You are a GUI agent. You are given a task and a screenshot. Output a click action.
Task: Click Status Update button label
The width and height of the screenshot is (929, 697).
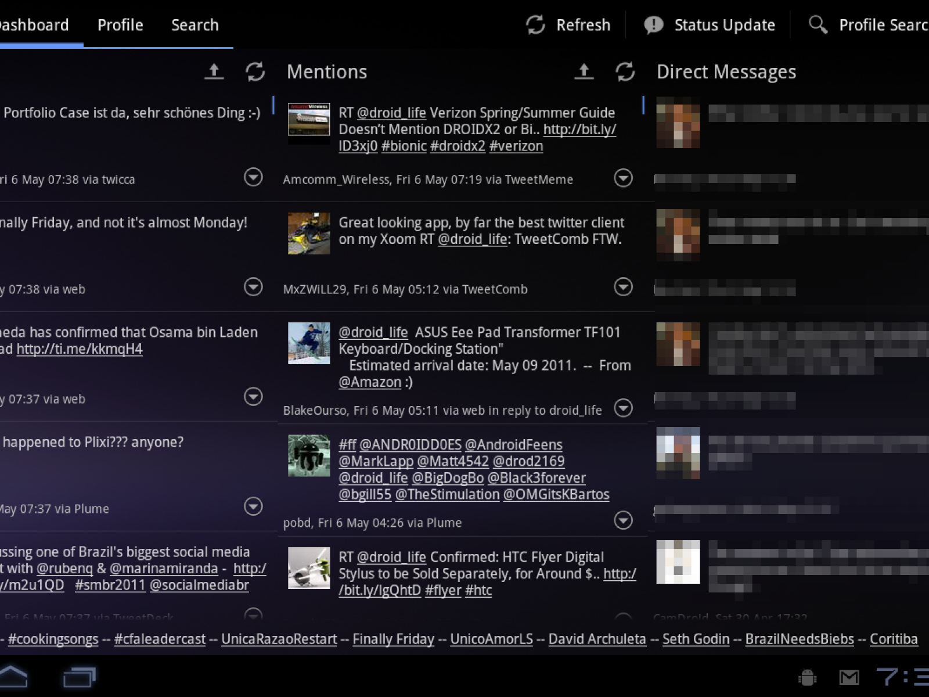725,25
